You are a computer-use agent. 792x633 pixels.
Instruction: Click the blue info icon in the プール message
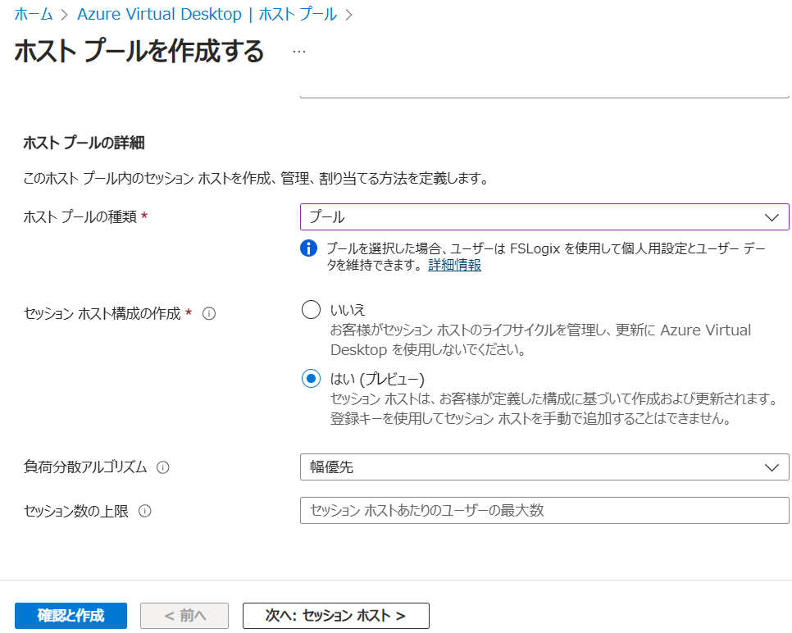[309, 248]
